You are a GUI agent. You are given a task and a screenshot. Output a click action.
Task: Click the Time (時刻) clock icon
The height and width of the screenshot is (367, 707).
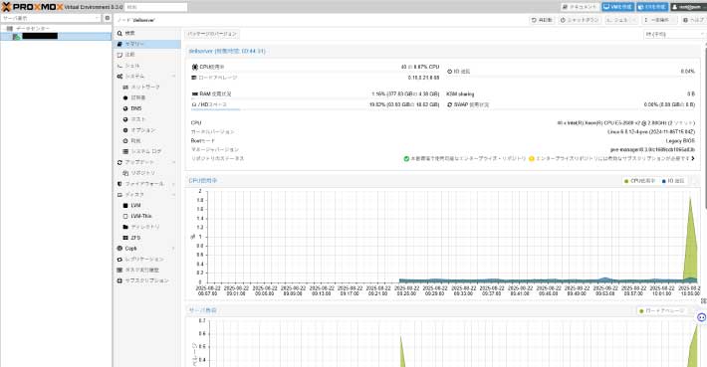125,141
